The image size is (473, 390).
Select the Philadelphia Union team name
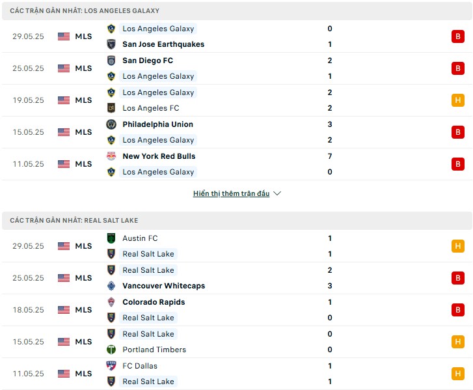[x=157, y=124]
